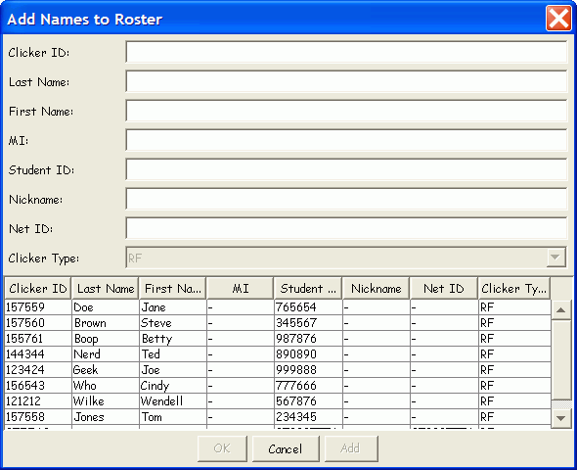The image size is (577, 470).
Task: Select the Boop last name cell
Action: [x=106, y=339]
